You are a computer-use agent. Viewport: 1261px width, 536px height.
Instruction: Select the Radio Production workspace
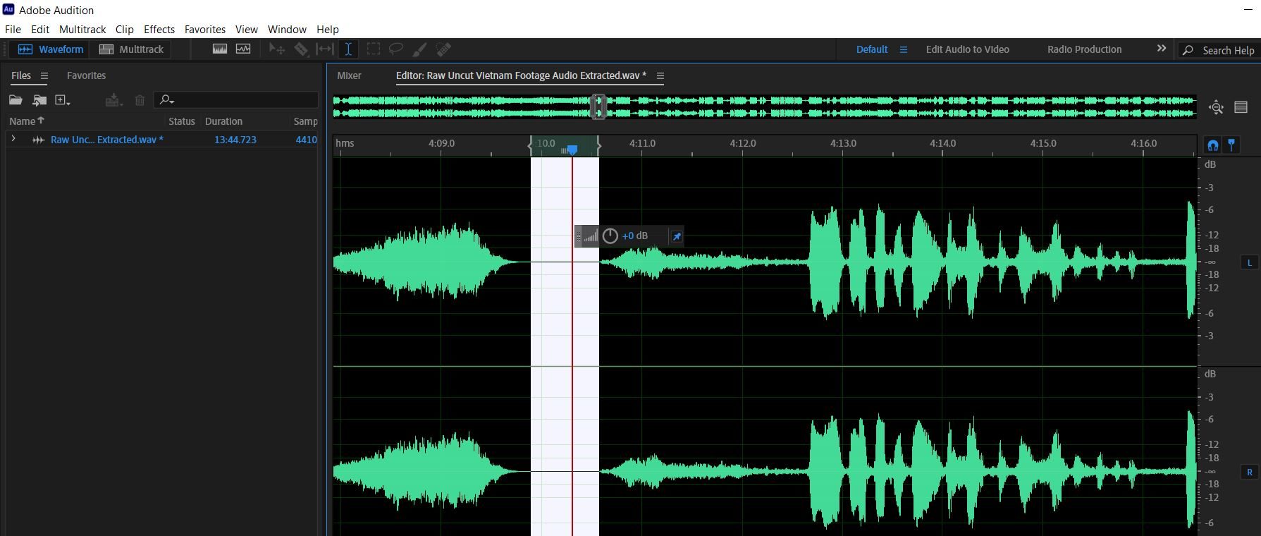click(1084, 49)
